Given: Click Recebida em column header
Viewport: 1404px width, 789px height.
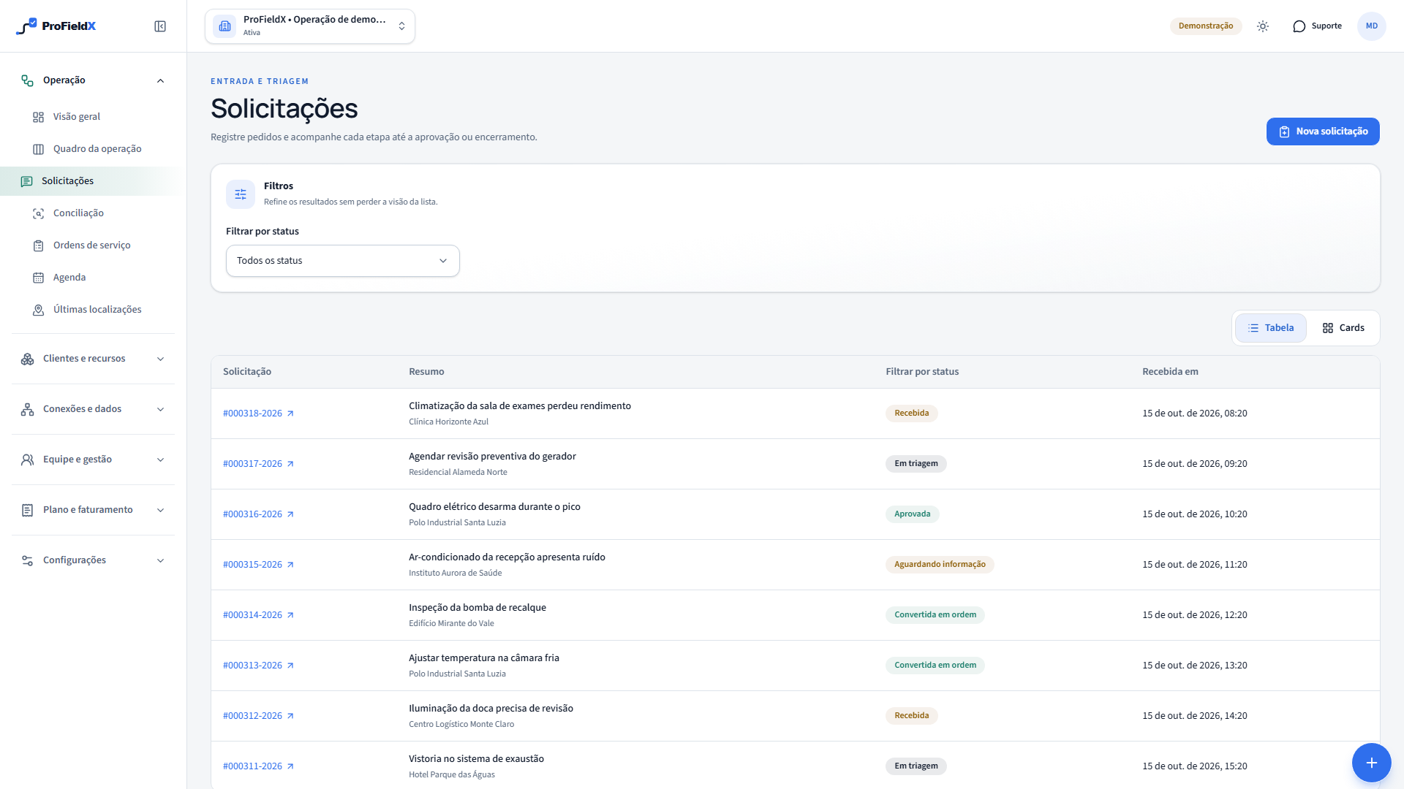Looking at the screenshot, I should click(1170, 372).
